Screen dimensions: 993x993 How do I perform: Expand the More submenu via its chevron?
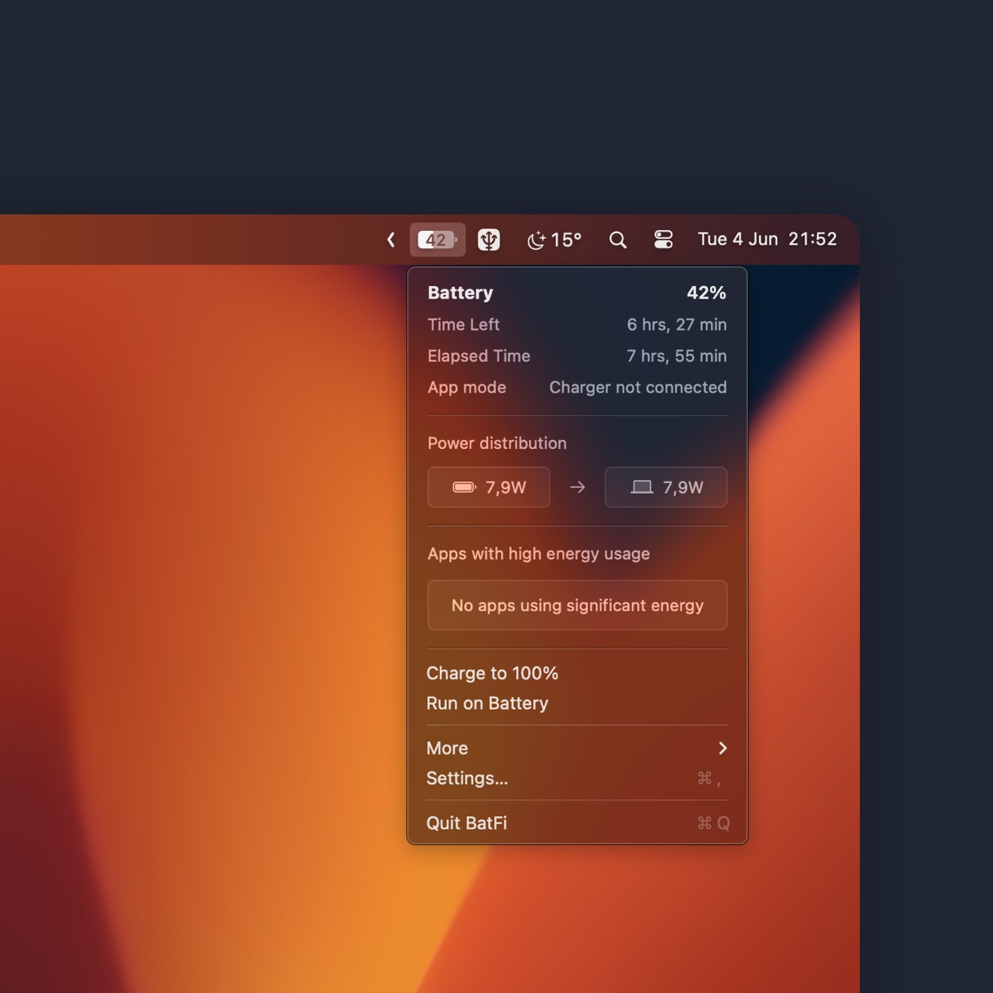[723, 749]
